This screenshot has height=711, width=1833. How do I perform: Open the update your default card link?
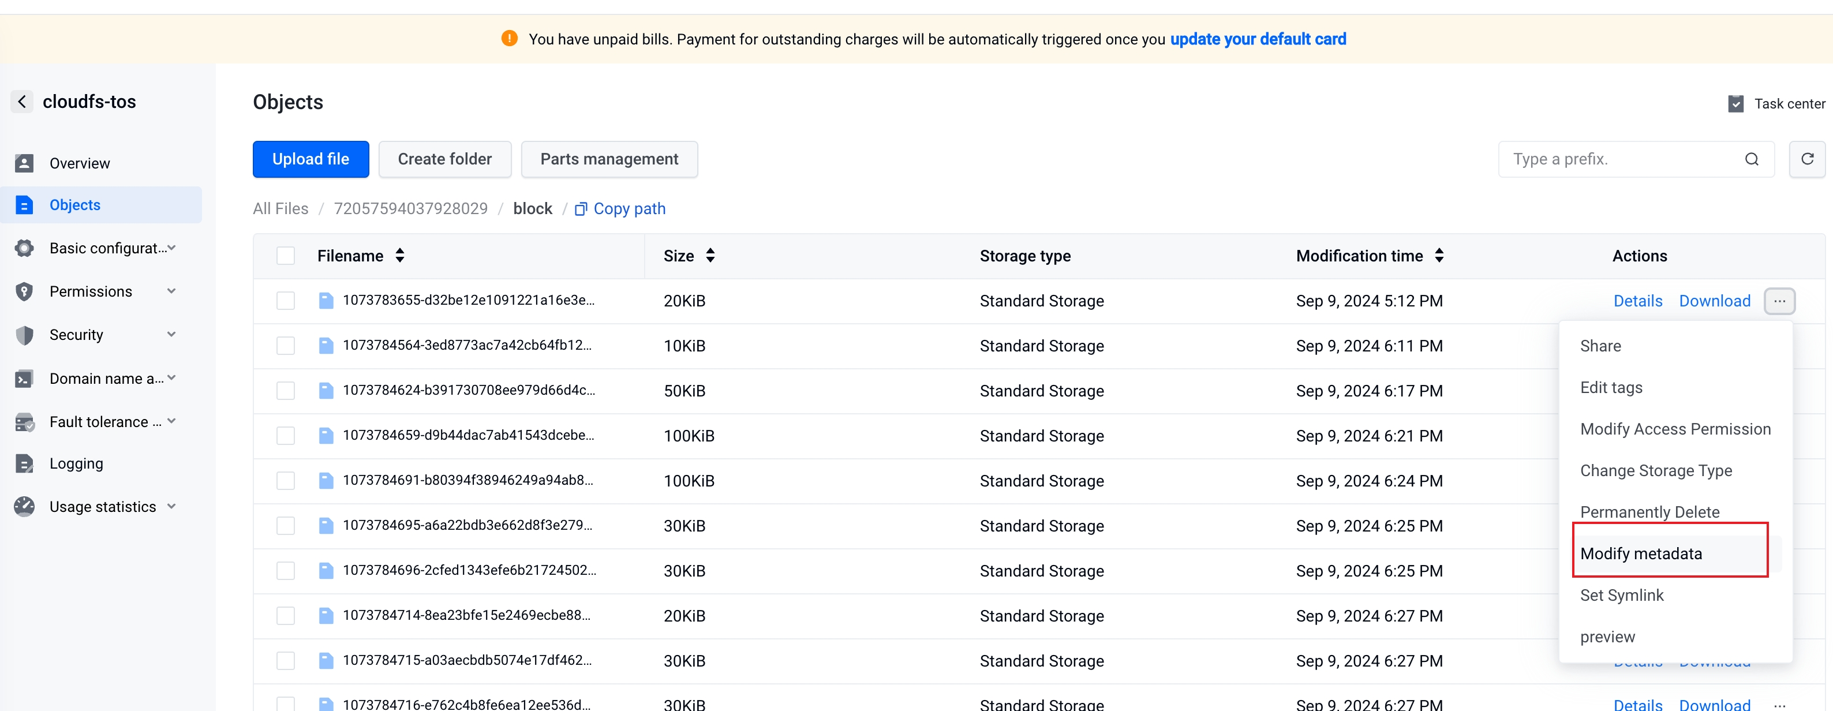[1258, 39]
